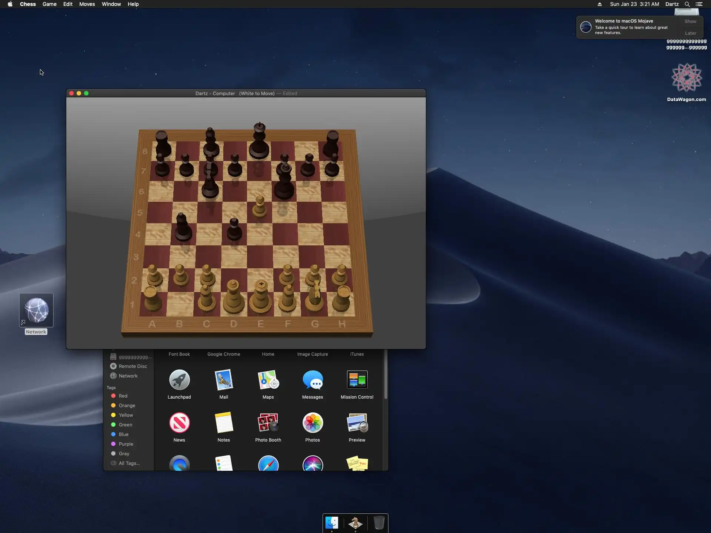
Task: Open Spotlight search in menu bar
Action: 687,4
